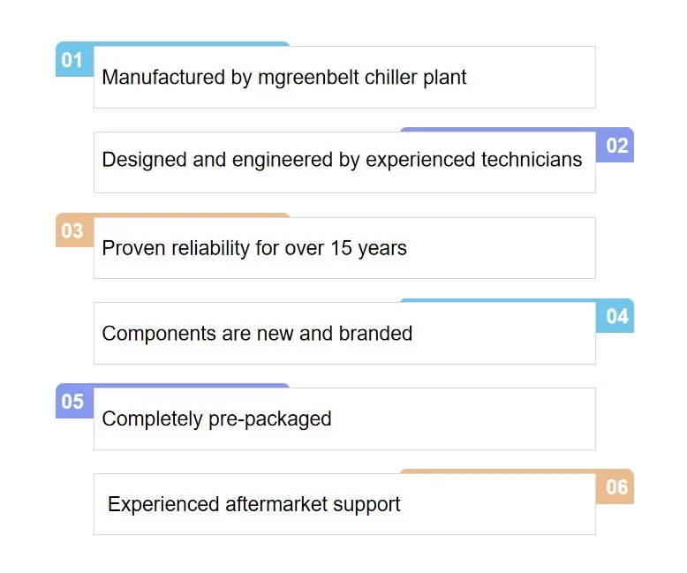Click blue accent bar above item 01
The image size is (687, 573).
point(192,44)
